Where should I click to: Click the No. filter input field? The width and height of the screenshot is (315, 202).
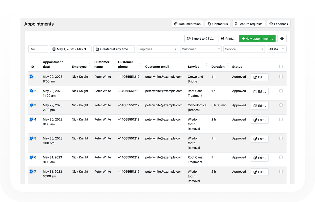(38, 49)
